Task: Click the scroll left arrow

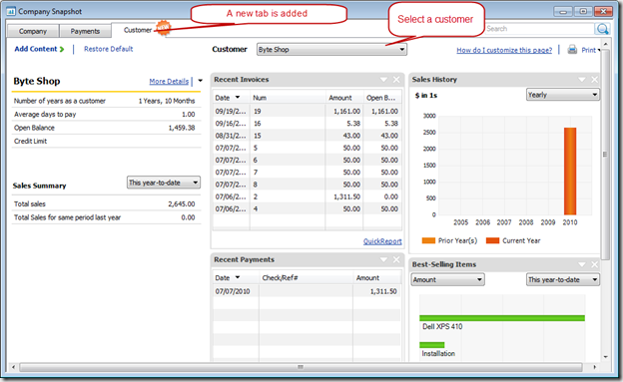Action: 13,367
